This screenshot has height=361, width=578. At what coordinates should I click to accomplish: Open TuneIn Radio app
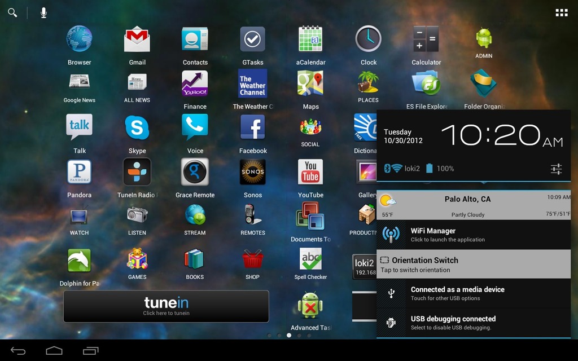pyautogui.click(x=137, y=171)
